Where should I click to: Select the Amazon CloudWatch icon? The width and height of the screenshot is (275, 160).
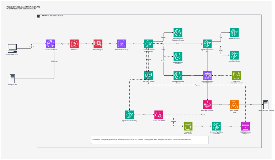pos(159,115)
